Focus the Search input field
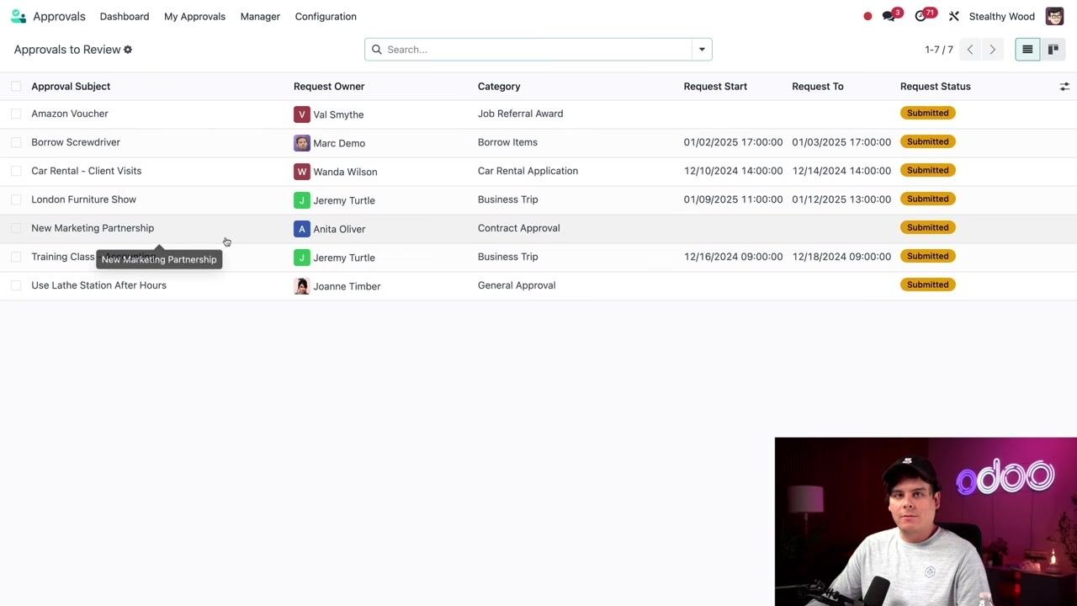The height and width of the screenshot is (606, 1077). pyautogui.click(x=537, y=50)
